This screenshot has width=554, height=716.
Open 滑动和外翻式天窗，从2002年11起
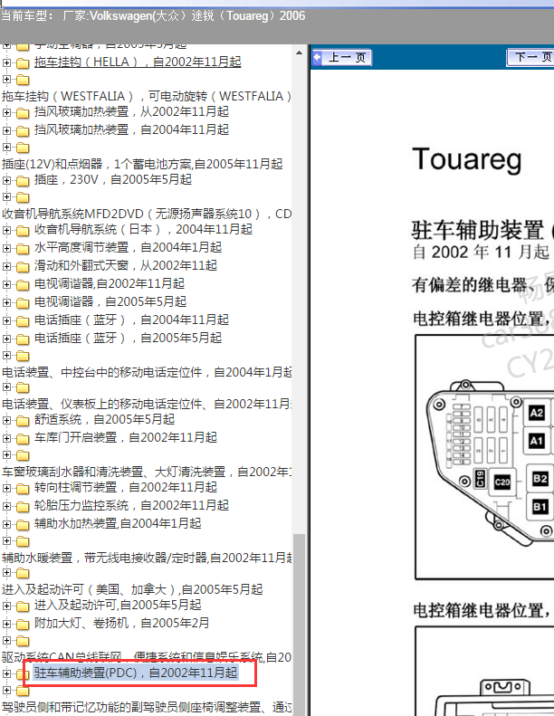click(x=126, y=265)
